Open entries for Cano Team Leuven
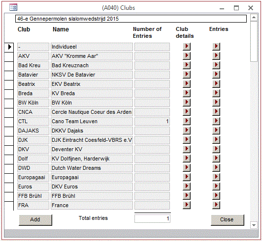262x241 pixels. [x=216, y=121]
